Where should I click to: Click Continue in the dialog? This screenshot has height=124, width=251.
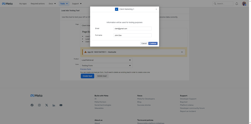point(153,43)
